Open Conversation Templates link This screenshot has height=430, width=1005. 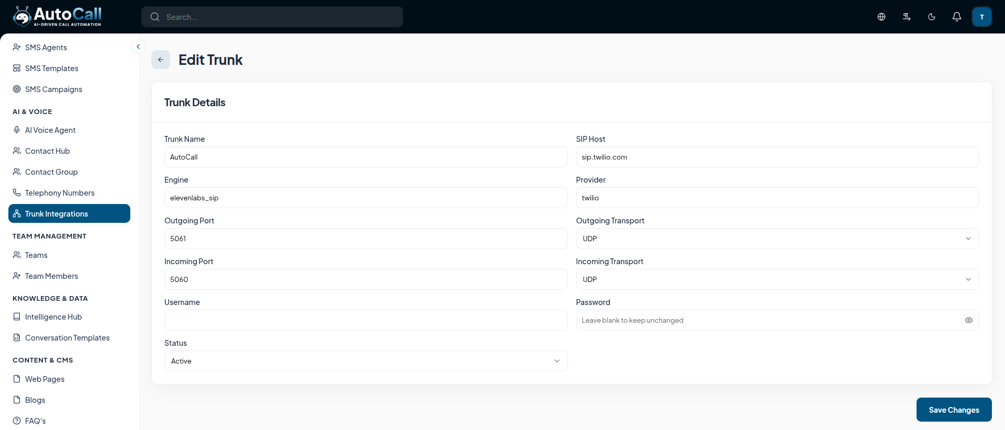tap(69, 337)
